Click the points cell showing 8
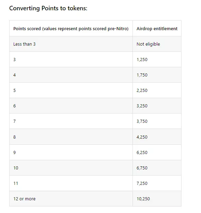Image resolution: width=201 pixels, height=213 pixels. coord(71,137)
